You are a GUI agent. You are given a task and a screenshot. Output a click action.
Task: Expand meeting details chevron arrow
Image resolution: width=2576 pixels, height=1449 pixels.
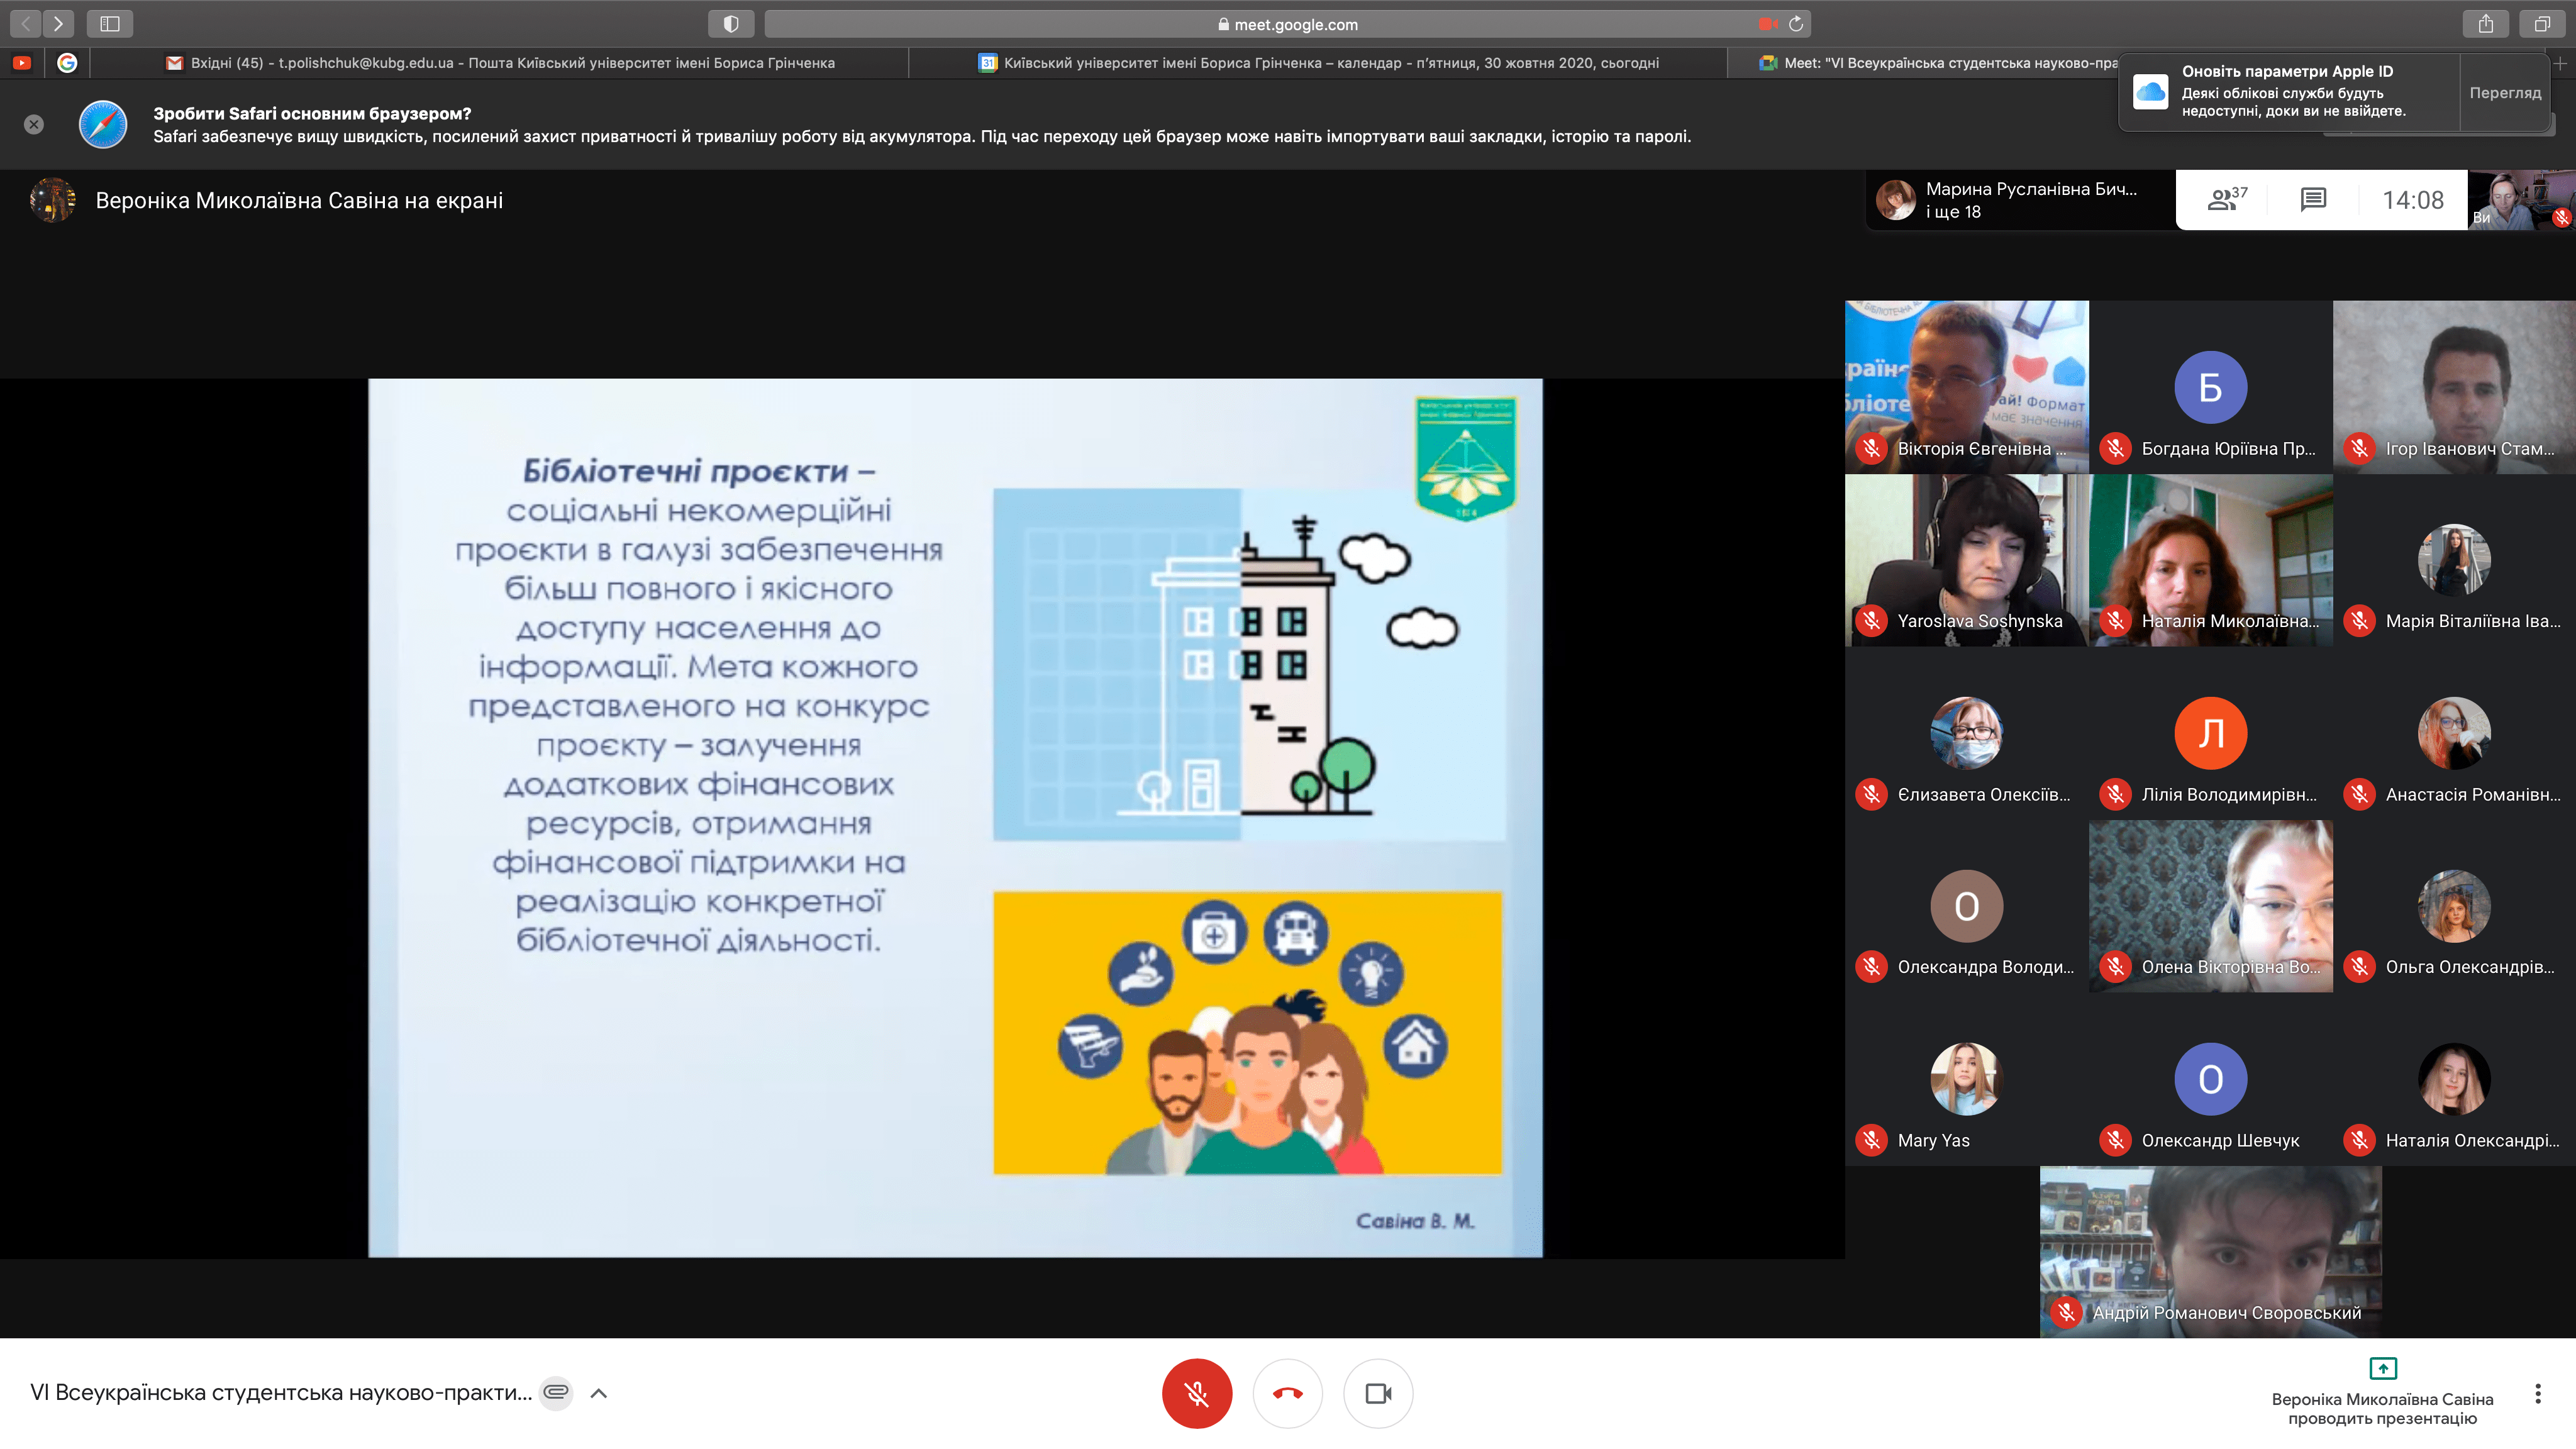(599, 1393)
